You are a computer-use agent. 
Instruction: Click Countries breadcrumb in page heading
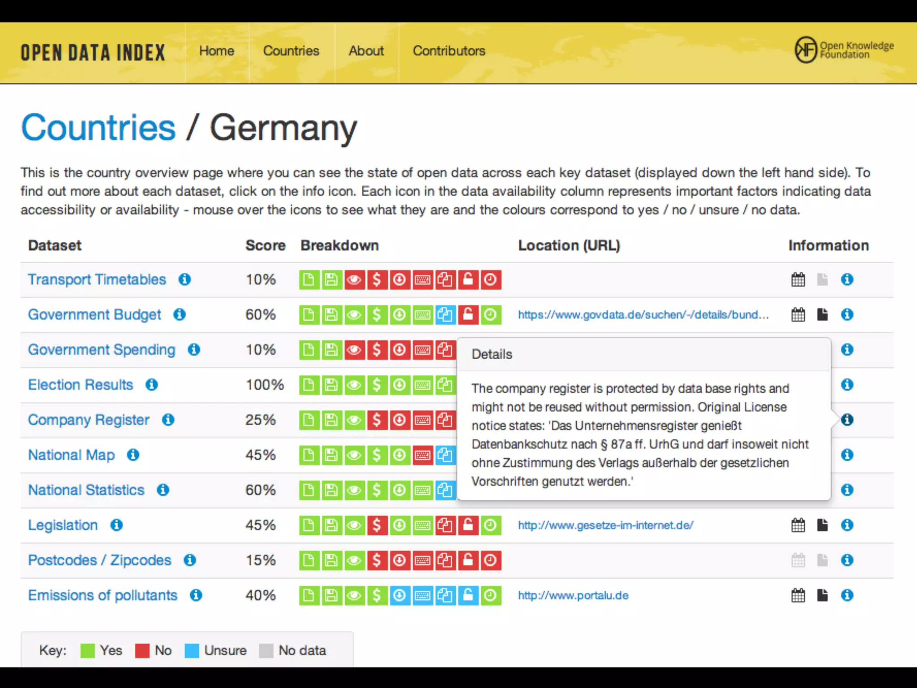point(99,128)
